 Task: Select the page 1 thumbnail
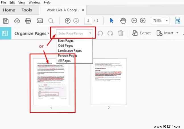click(51, 82)
